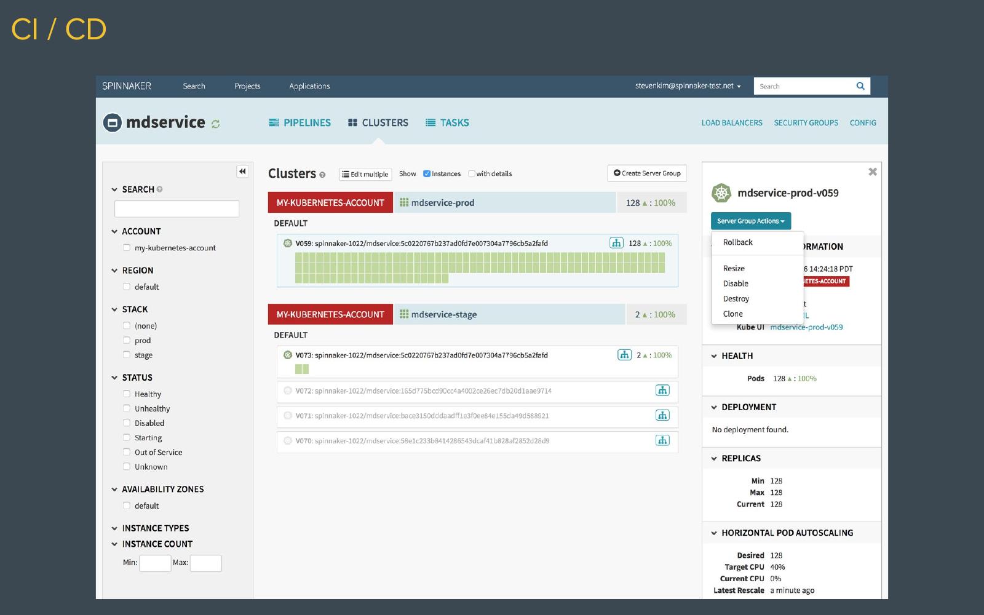Click help icon next to SEARCH label
The width and height of the screenshot is (984, 615).
click(159, 189)
